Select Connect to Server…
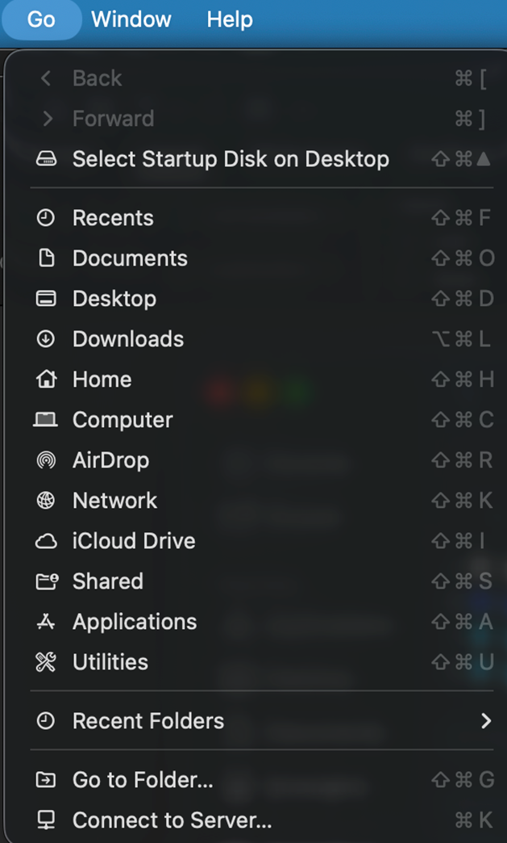 pos(172,820)
